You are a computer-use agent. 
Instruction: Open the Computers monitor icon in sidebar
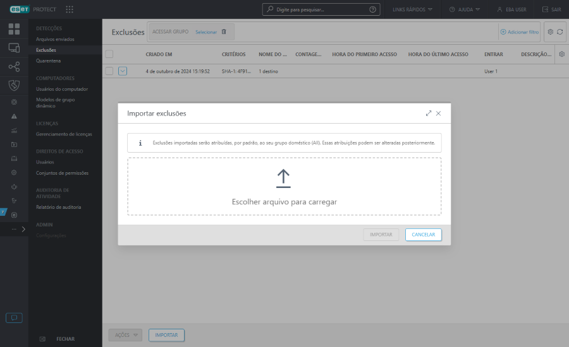point(14,48)
